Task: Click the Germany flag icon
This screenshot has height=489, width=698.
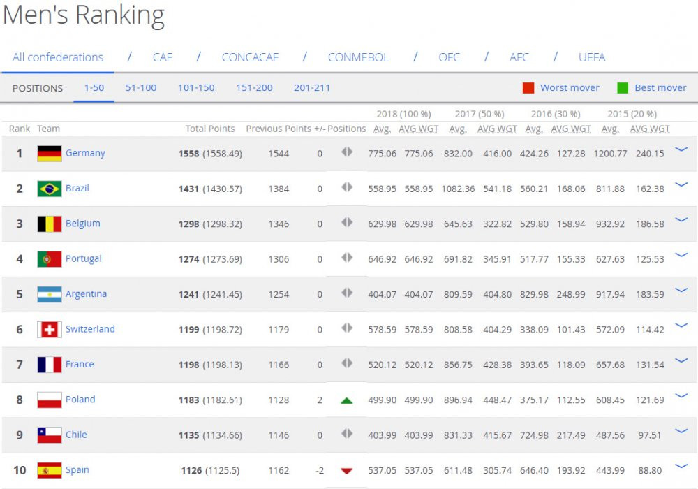Action: [x=49, y=154]
